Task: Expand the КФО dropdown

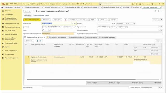Action: pos(49,30)
